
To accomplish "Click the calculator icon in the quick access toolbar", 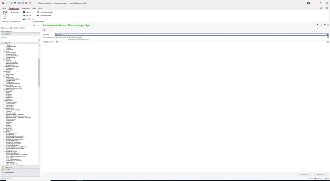I will (x=11, y=3).
